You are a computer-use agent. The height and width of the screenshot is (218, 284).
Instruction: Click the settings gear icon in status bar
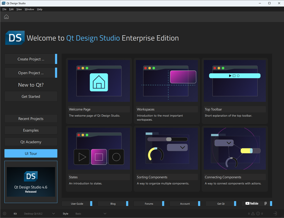tap(5, 214)
